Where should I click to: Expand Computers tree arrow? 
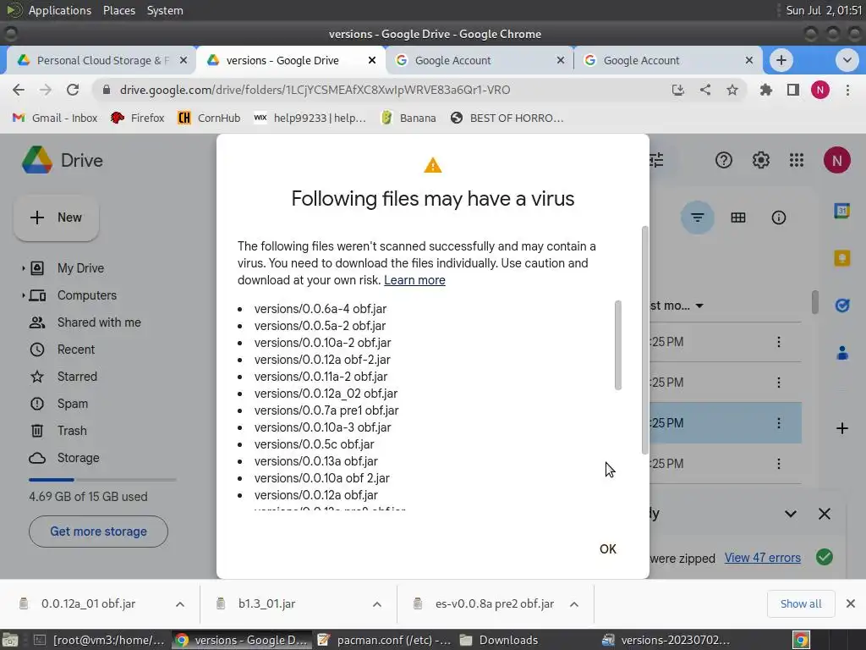tap(23, 295)
